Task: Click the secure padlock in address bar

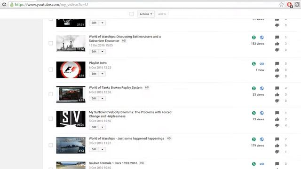Action: tap(12, 4)
